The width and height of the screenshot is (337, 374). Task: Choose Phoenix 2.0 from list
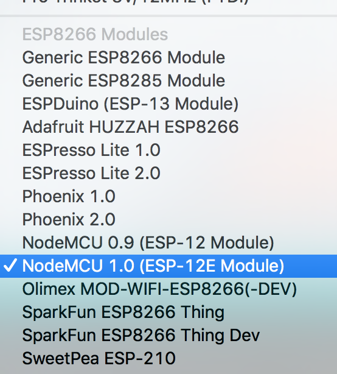click(168, 219)
